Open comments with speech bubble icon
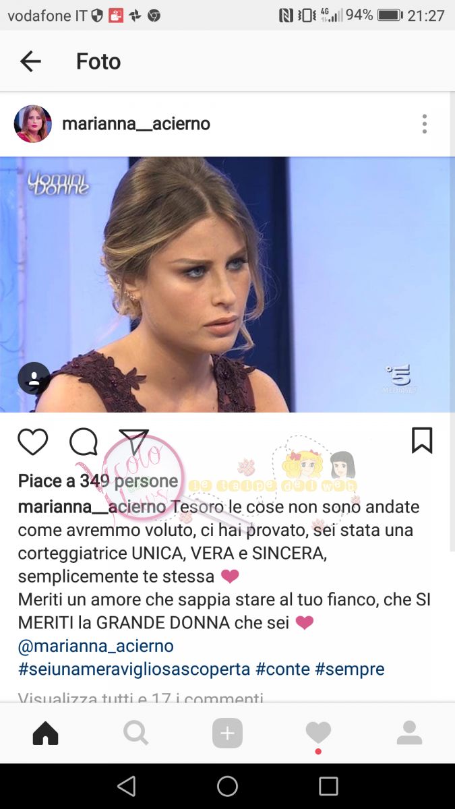Viewport: 455px width, 809px height. click(x=84, y=442)
